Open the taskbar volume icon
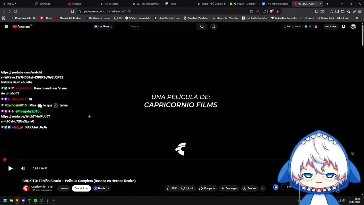 (344, 200)
